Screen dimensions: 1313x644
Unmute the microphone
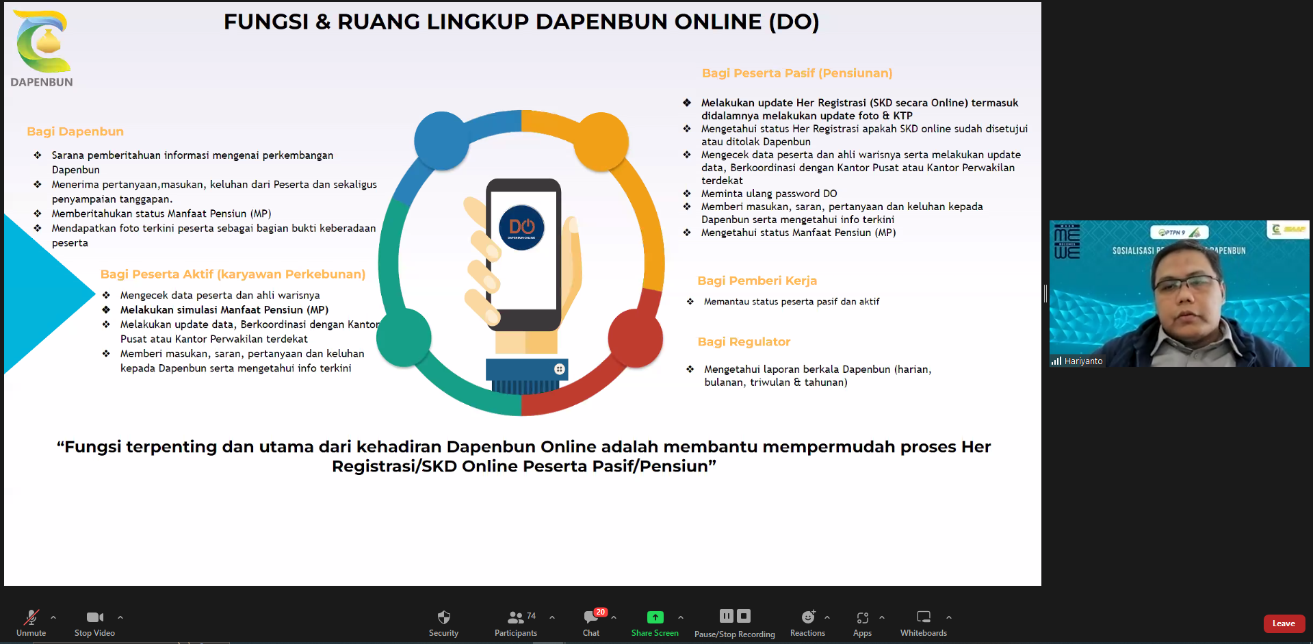coord(31,623)
